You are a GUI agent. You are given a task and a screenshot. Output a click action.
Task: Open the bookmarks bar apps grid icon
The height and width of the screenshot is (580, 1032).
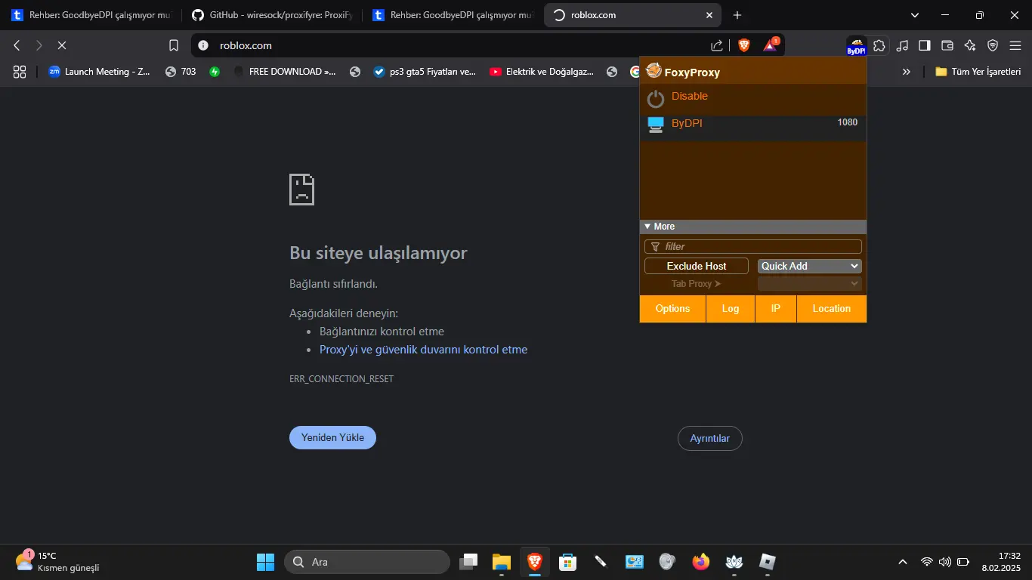(x=20, y=72)
